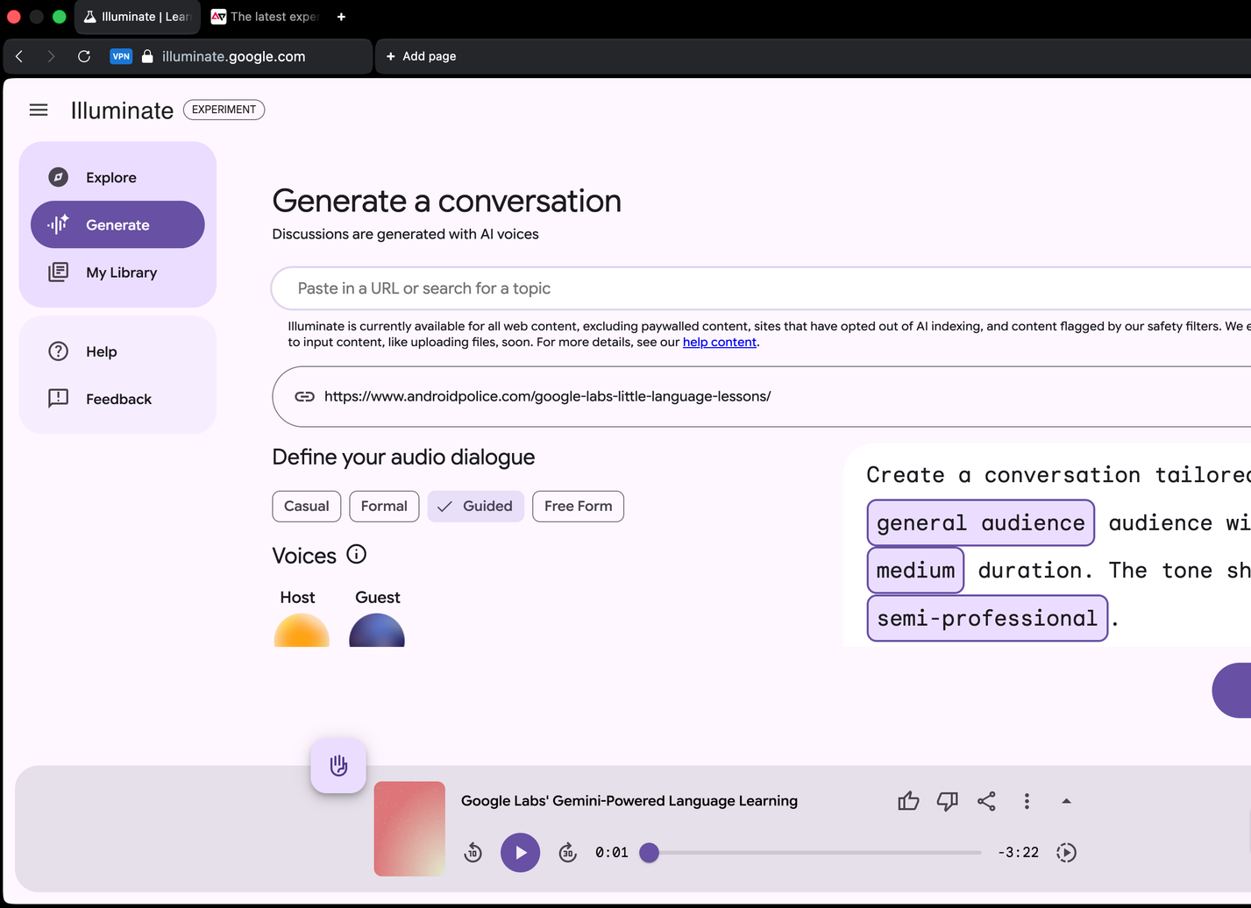Select the Illuminate browser tab
1251x908 pixels.
(138, 16)
